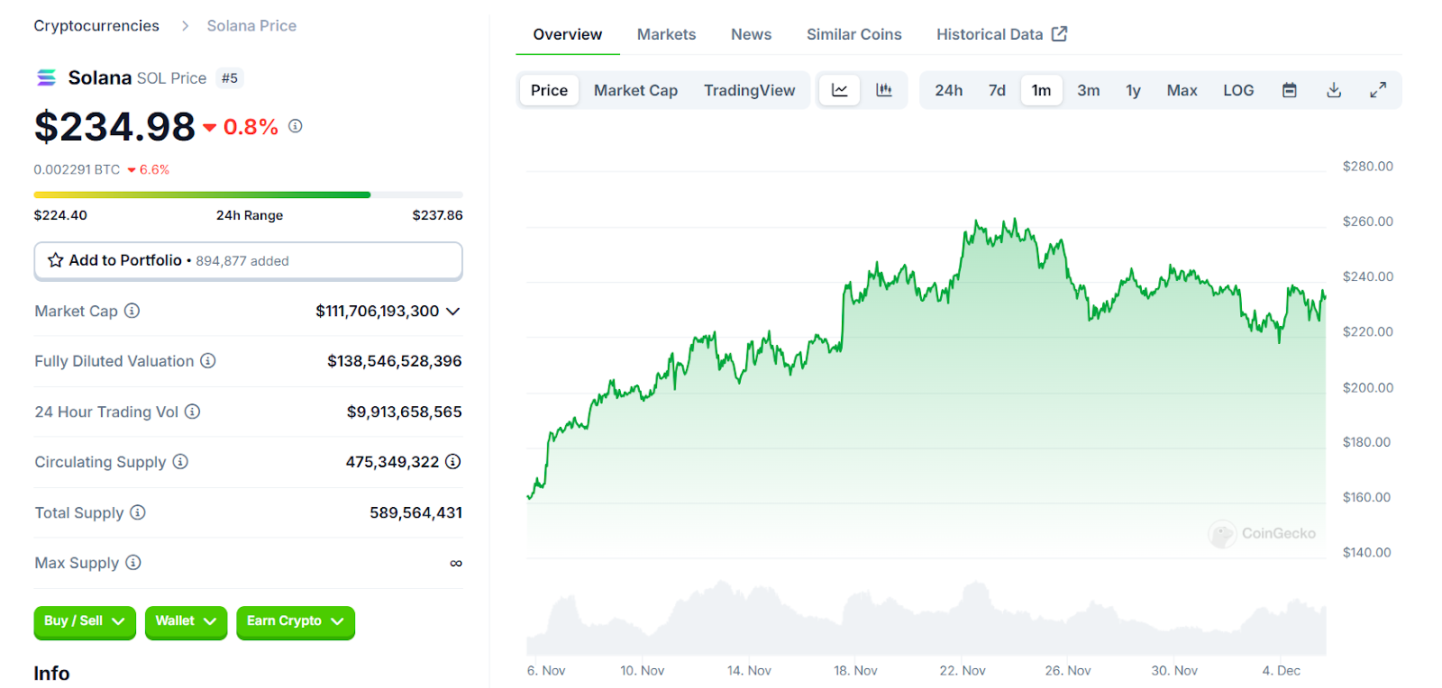The width and height of the screenshot is (1442, 688).
Task: Click the 4. Dec date label
Action: click(1281, 671)
